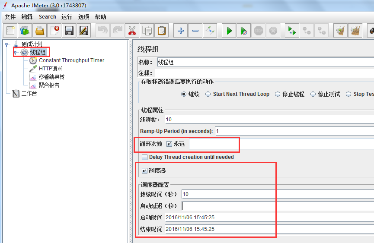The height and width of the screenshot is (243, 374).
Task: Select the HTTP请求 tree item
Action: pyautogui.click(x=51, y=69)
